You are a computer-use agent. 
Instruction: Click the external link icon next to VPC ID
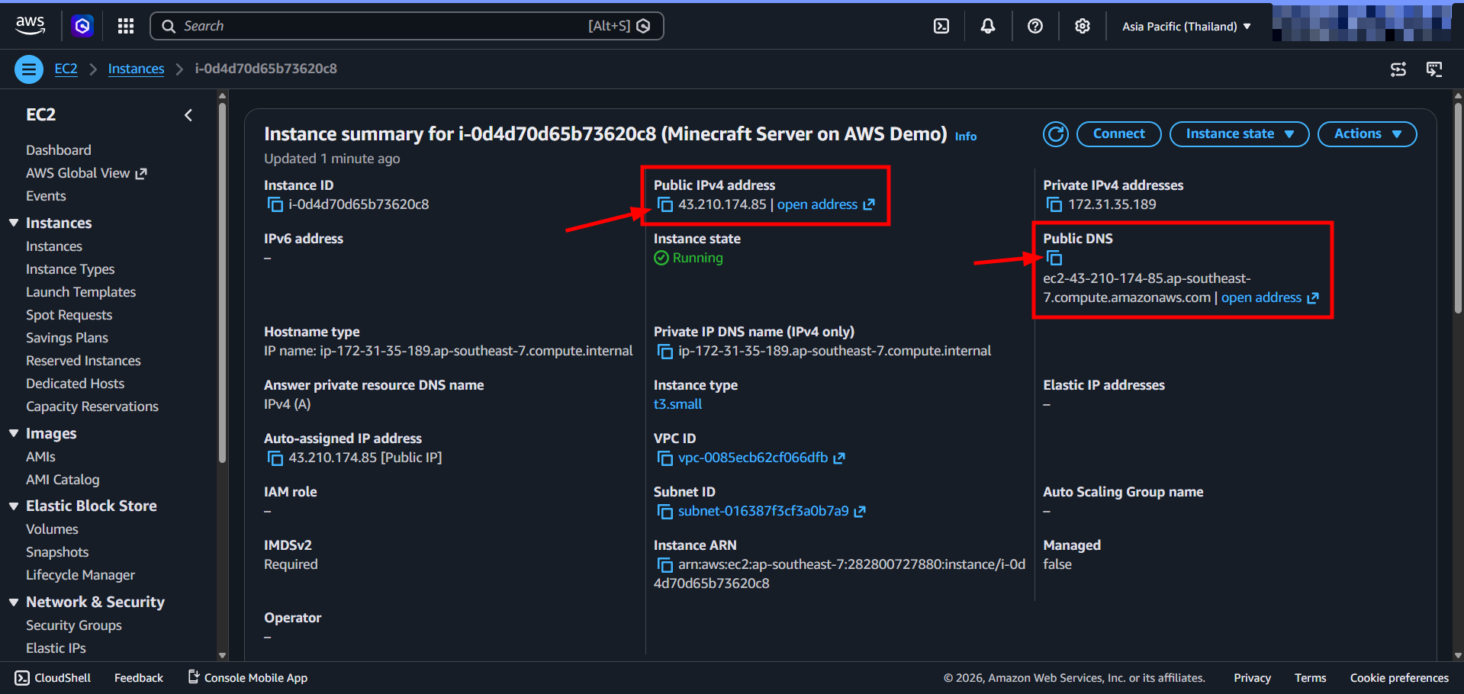pos(839,458)
